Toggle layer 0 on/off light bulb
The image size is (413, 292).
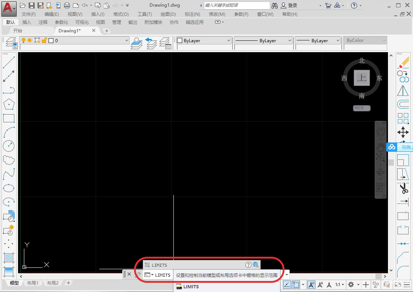[24, 40]
